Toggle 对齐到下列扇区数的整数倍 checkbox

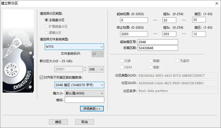(x=41, y=77)
